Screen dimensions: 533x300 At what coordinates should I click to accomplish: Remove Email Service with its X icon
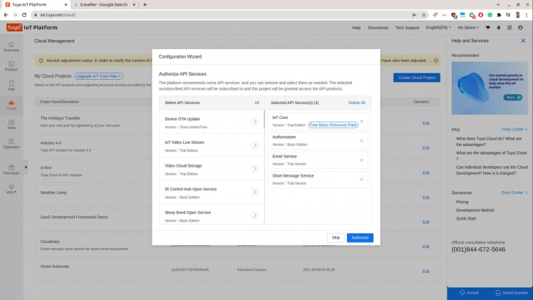[x=361, y=160]
